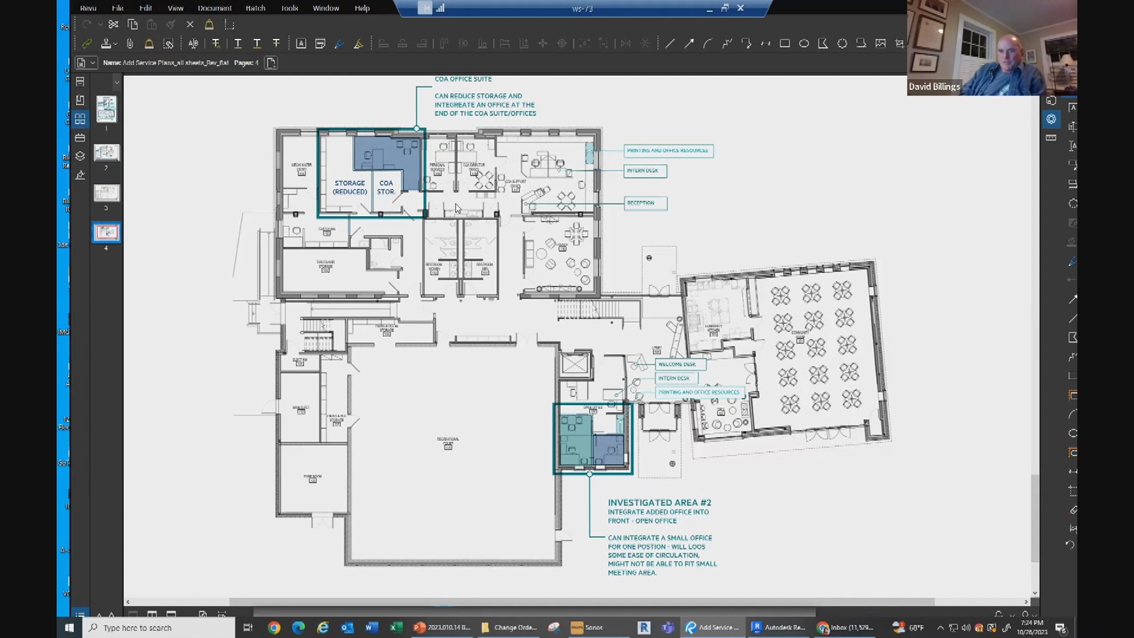Open Microsoft Word from taskbar

coord(371,628)
